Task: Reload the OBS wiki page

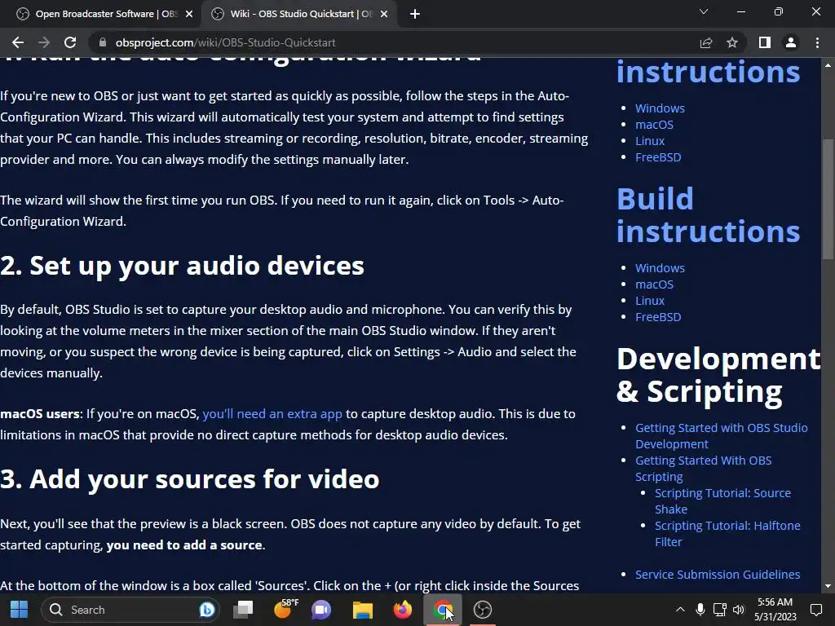Action: pos(70,42)
